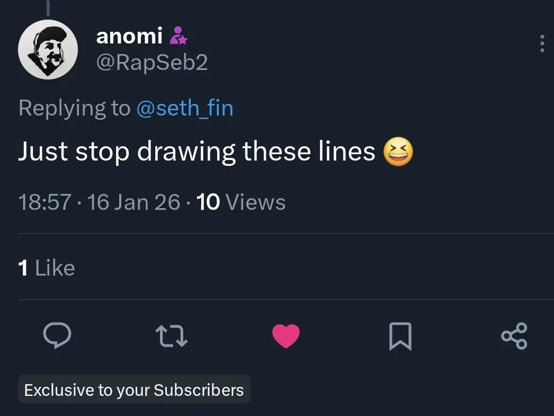Image resolution: width=554 pixels, height=416 pixels.
Task: Click the display name anomi
Action: click(129, 36)
